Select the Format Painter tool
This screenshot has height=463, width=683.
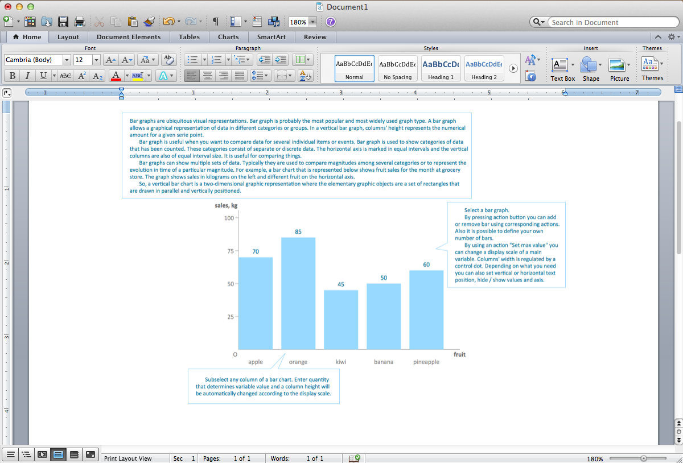tap(149, 21)
